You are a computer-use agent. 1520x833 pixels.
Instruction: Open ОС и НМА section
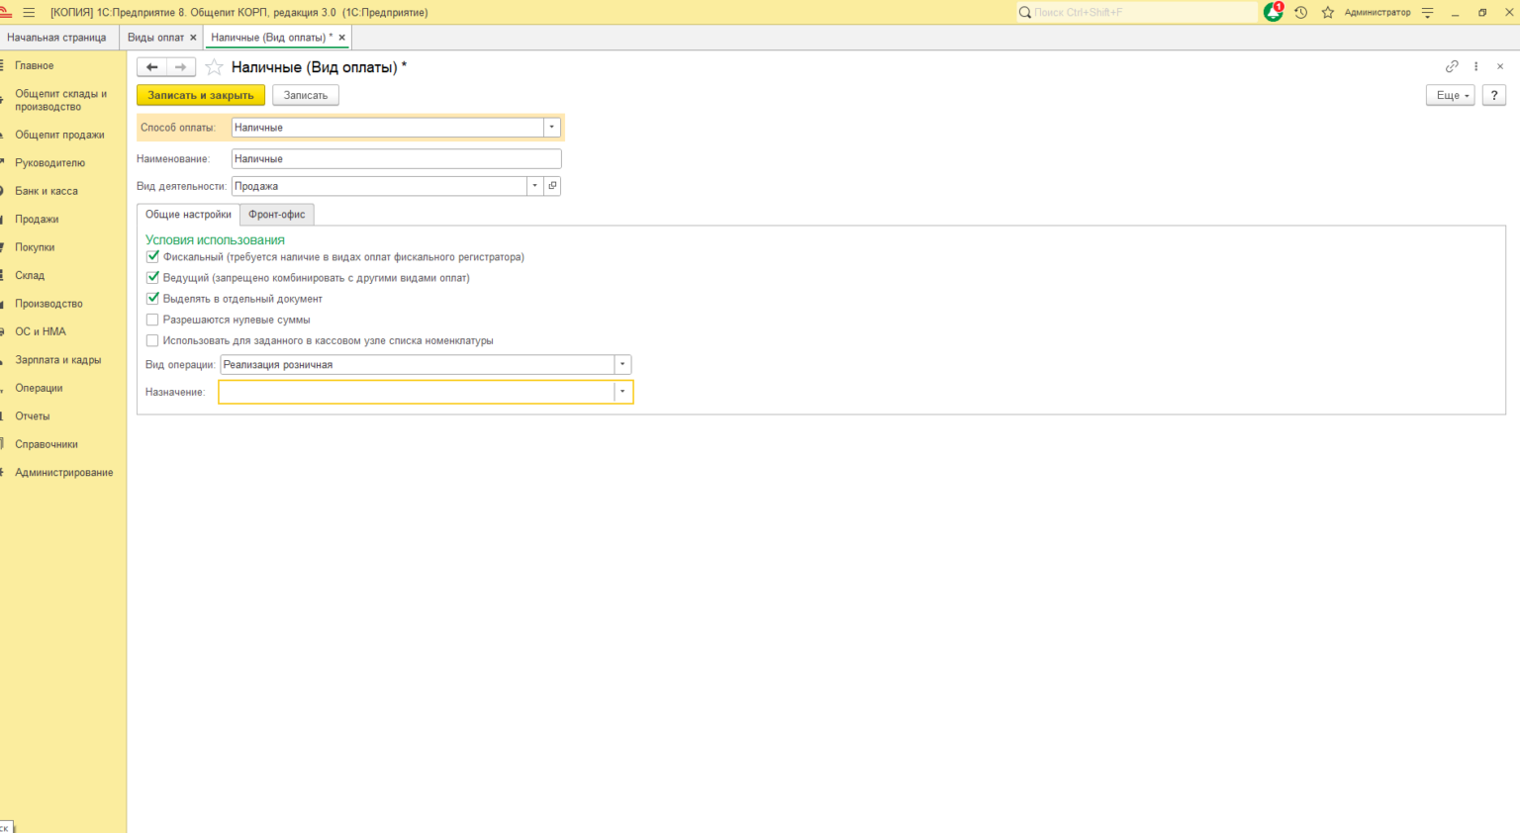pyautogui.click(x=41, y=332)
